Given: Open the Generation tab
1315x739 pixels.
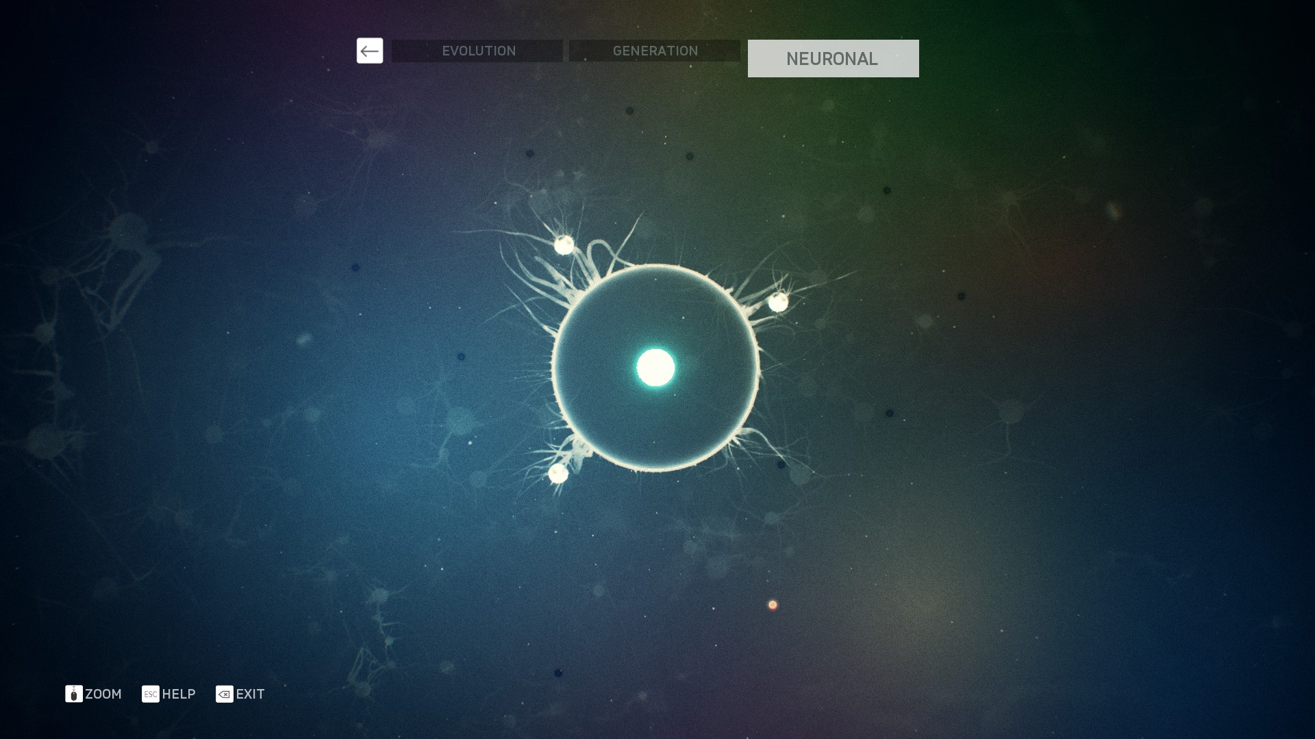Looking at the screenshot, I should pos(654,51).
